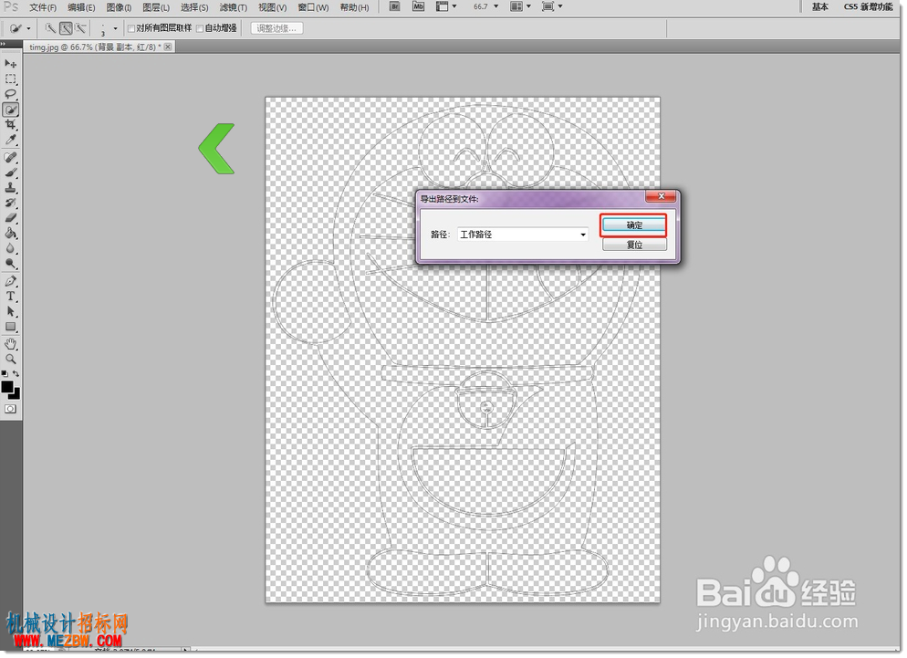Select the Rectangular Marquee tool
Image resolution: width=907 pixels, height=658 pixels.
[10, 78]
